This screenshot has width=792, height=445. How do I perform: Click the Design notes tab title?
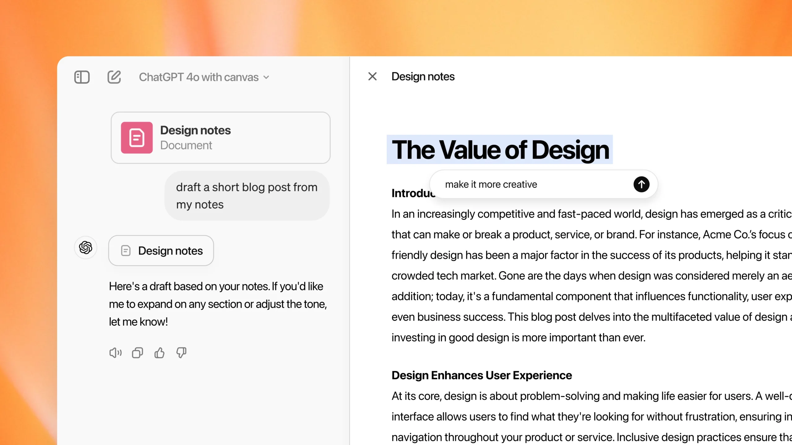[423, 77]
